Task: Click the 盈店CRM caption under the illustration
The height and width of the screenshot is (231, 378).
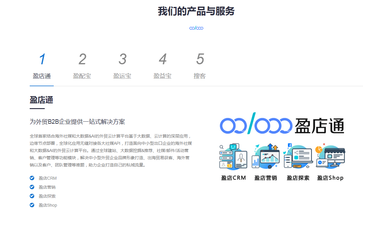Action: [x=234, y=178]
